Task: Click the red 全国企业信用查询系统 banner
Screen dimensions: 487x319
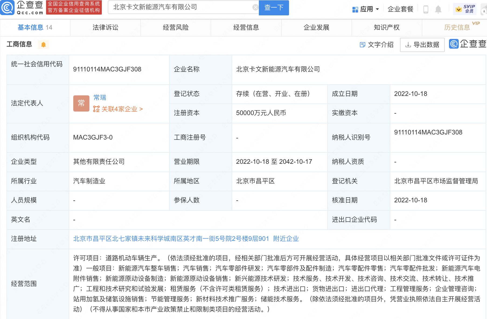Action: 74,7
